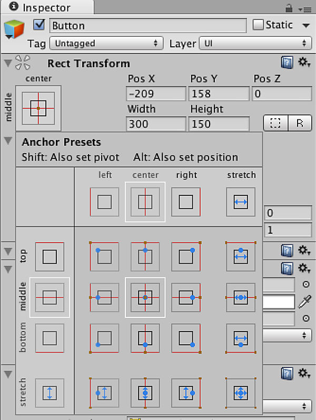Click the eyedropper color picker icon
This screenshot has height=420, width=316.
tap(304, 302)
